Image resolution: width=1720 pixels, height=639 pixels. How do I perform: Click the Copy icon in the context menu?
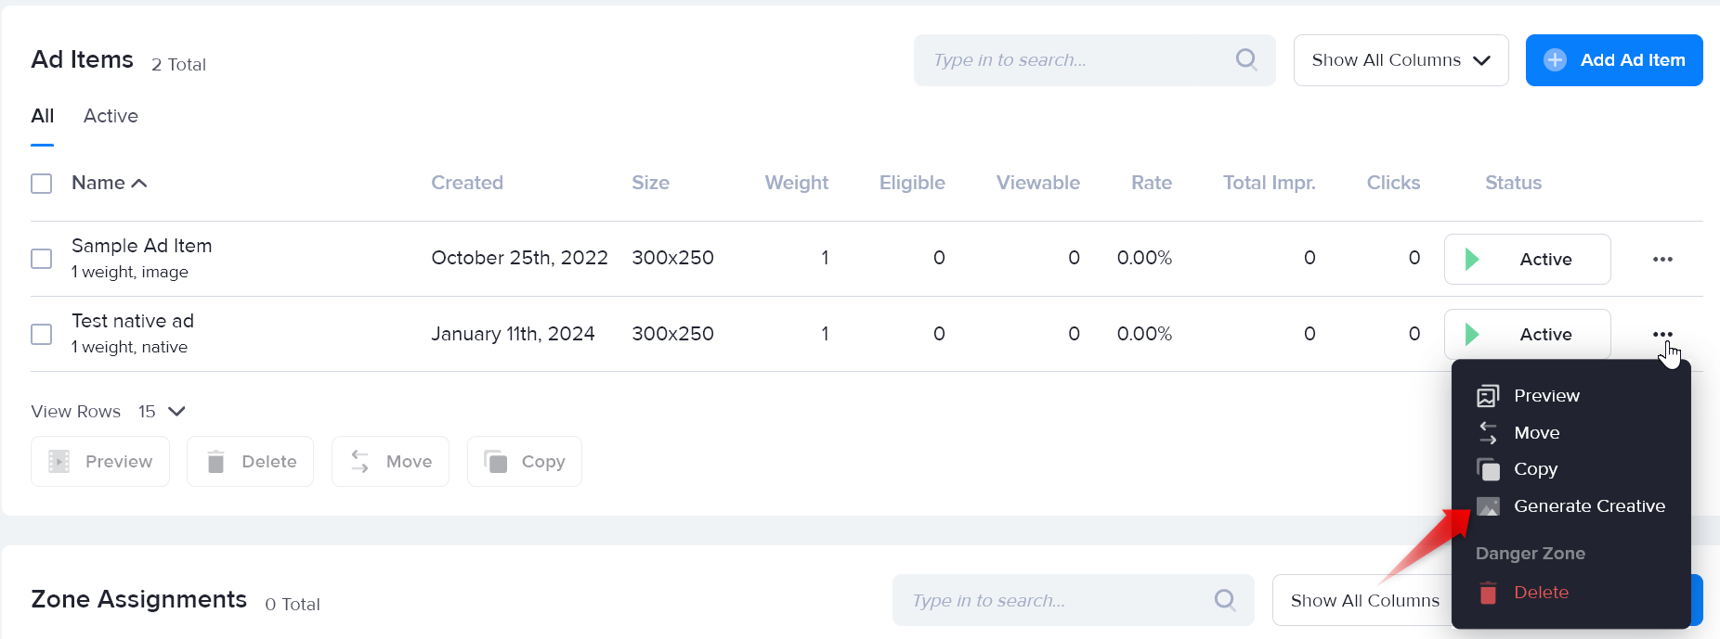(1488, 469)
